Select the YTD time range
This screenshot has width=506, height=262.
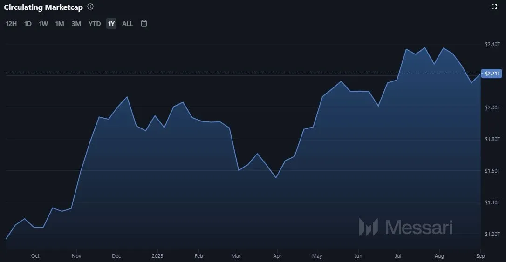tap(95, 24)
